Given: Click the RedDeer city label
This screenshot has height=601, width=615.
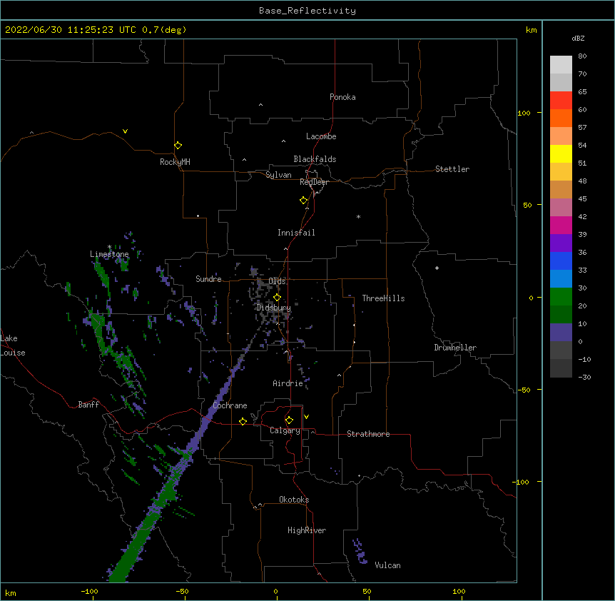Looking at the screenshot, I should [314, 182].
